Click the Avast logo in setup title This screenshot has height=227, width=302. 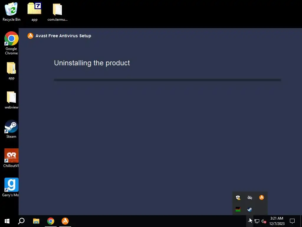click(30, 36)
